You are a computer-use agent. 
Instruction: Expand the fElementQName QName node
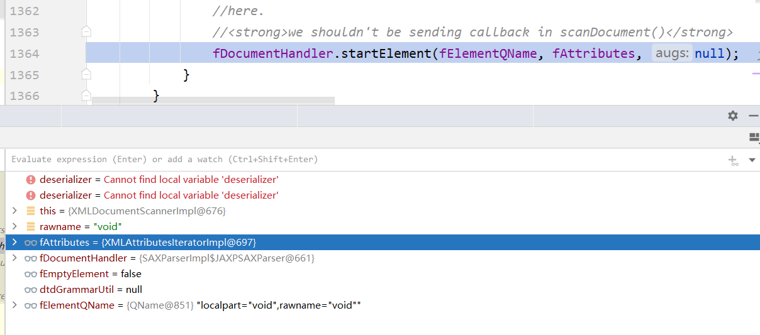click(14, 305)
